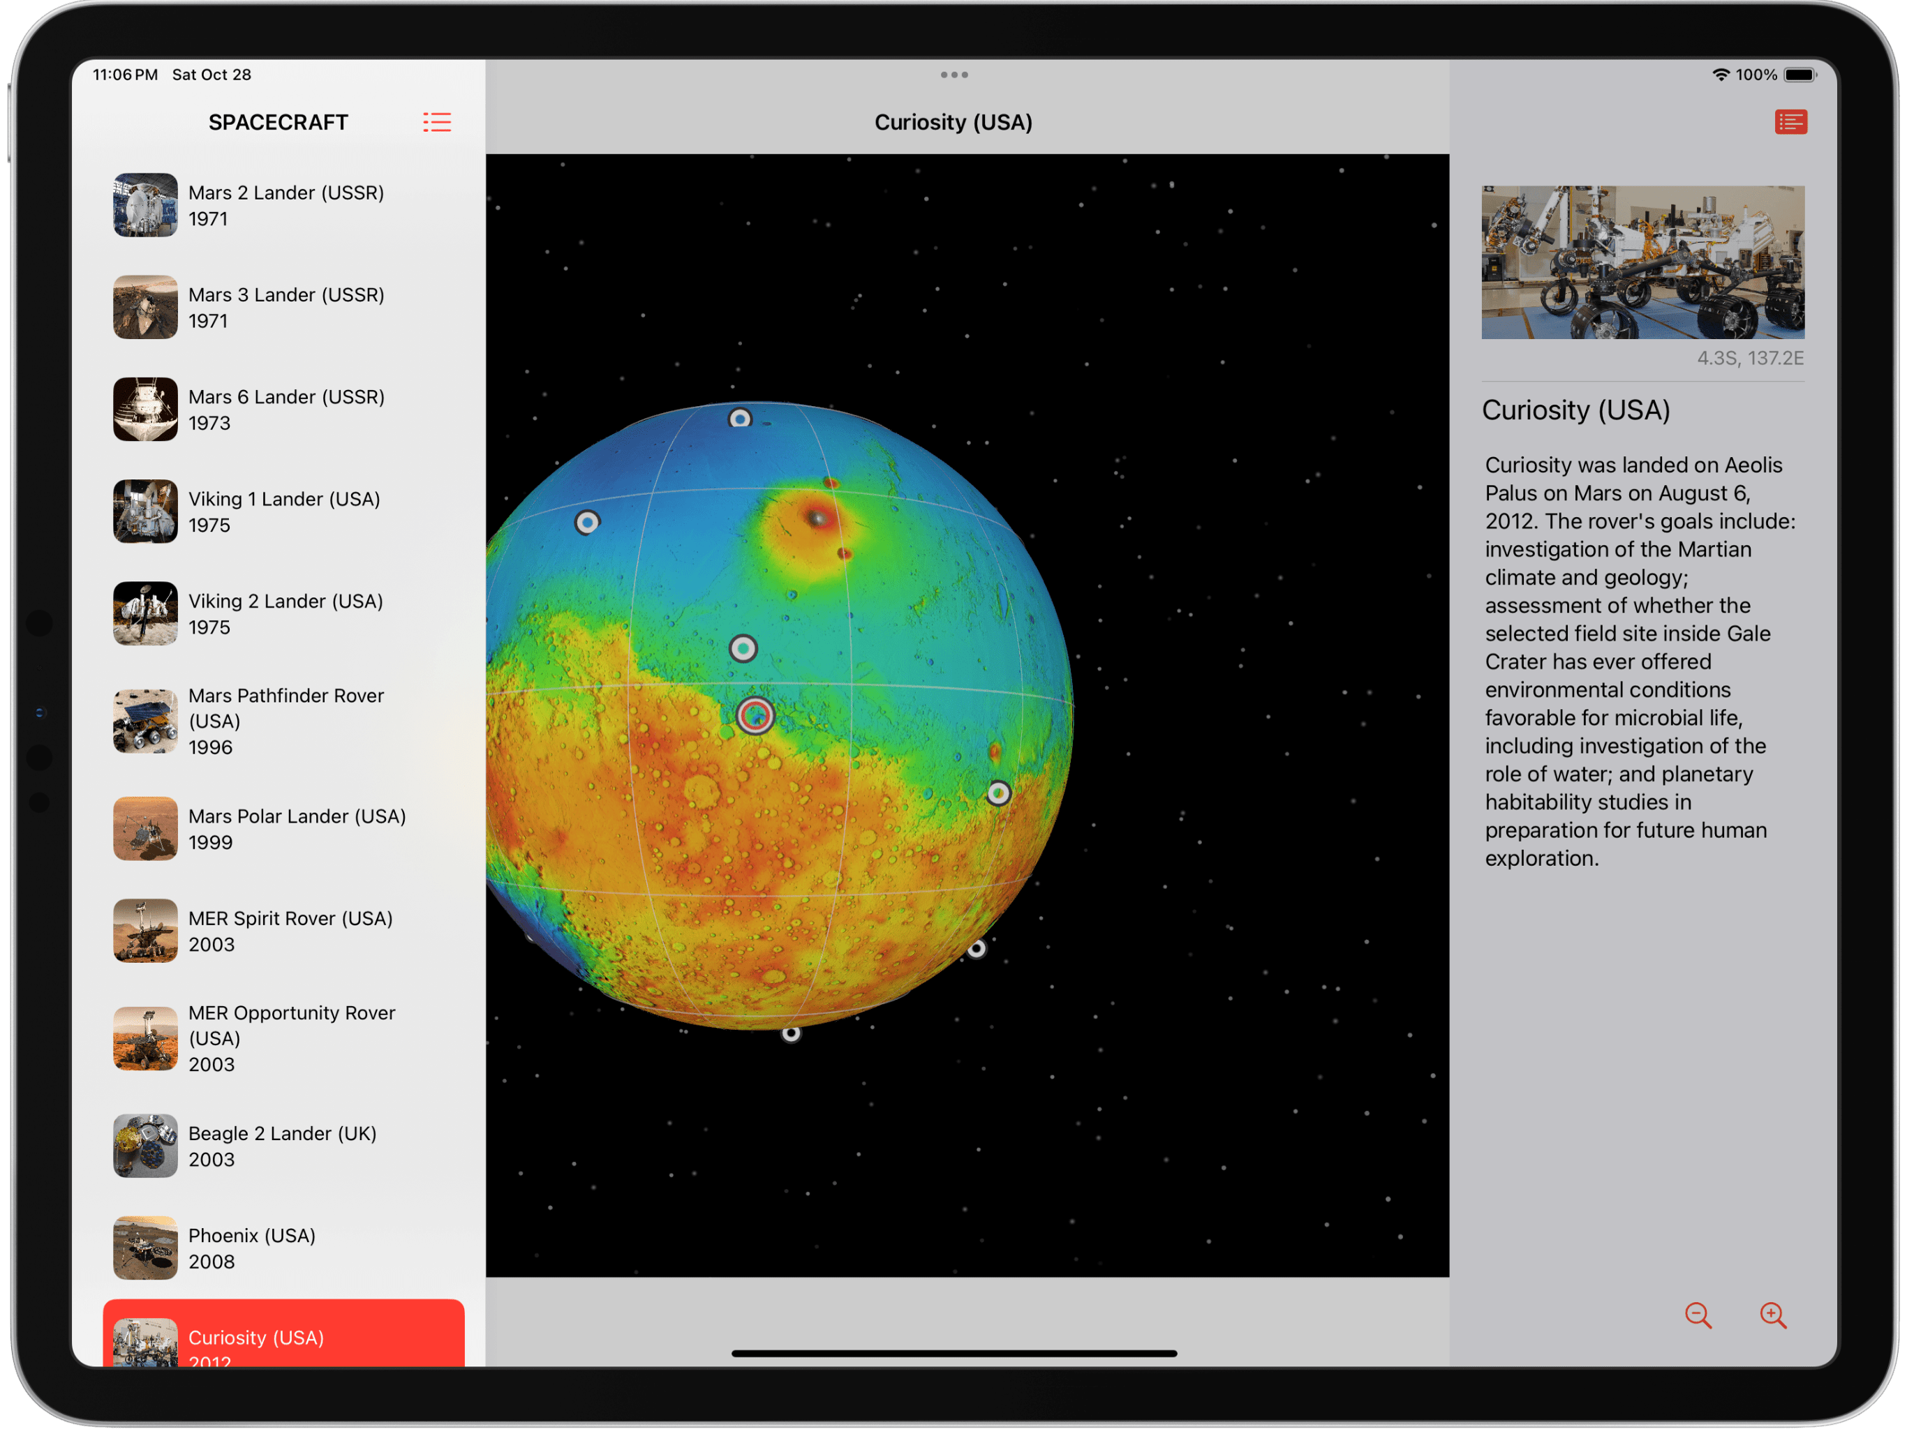Tap the red list icon beside SPACECRAFT

pyautogui.click(x=437, y=122)
